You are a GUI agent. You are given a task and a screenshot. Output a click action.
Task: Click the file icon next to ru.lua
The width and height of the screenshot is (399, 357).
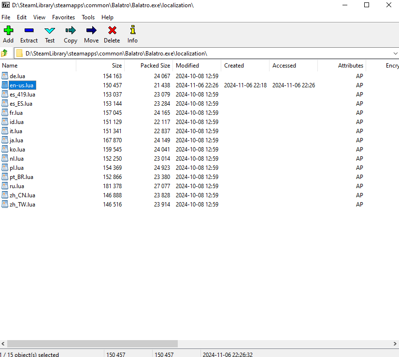click(x=4, y=185)
